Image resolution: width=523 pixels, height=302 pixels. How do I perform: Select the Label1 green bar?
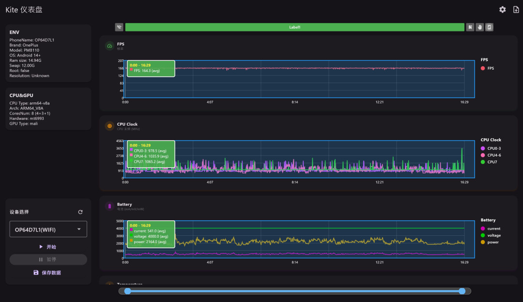point(294,28)
